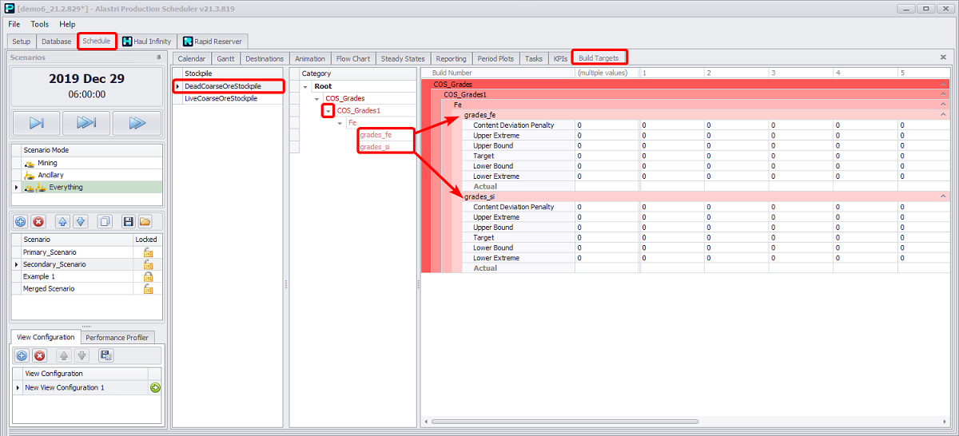Image resolution: width=959 pixels, height=436 pixels.
Task: Open the Gantt tab
Action: (225, 58)
